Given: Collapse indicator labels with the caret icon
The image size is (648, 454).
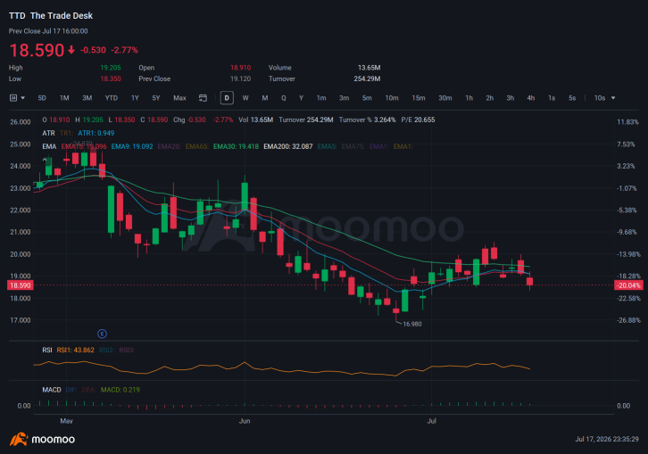Looking at the screenshot, I should pyautogui.click(x=45, y=160).
